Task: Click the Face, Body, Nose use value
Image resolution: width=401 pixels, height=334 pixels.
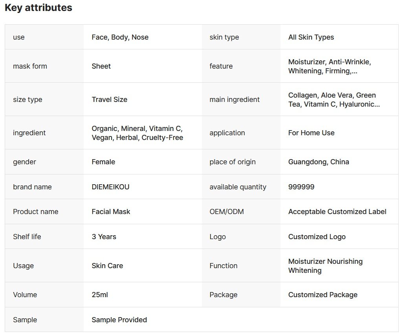Action: [120, 37]
